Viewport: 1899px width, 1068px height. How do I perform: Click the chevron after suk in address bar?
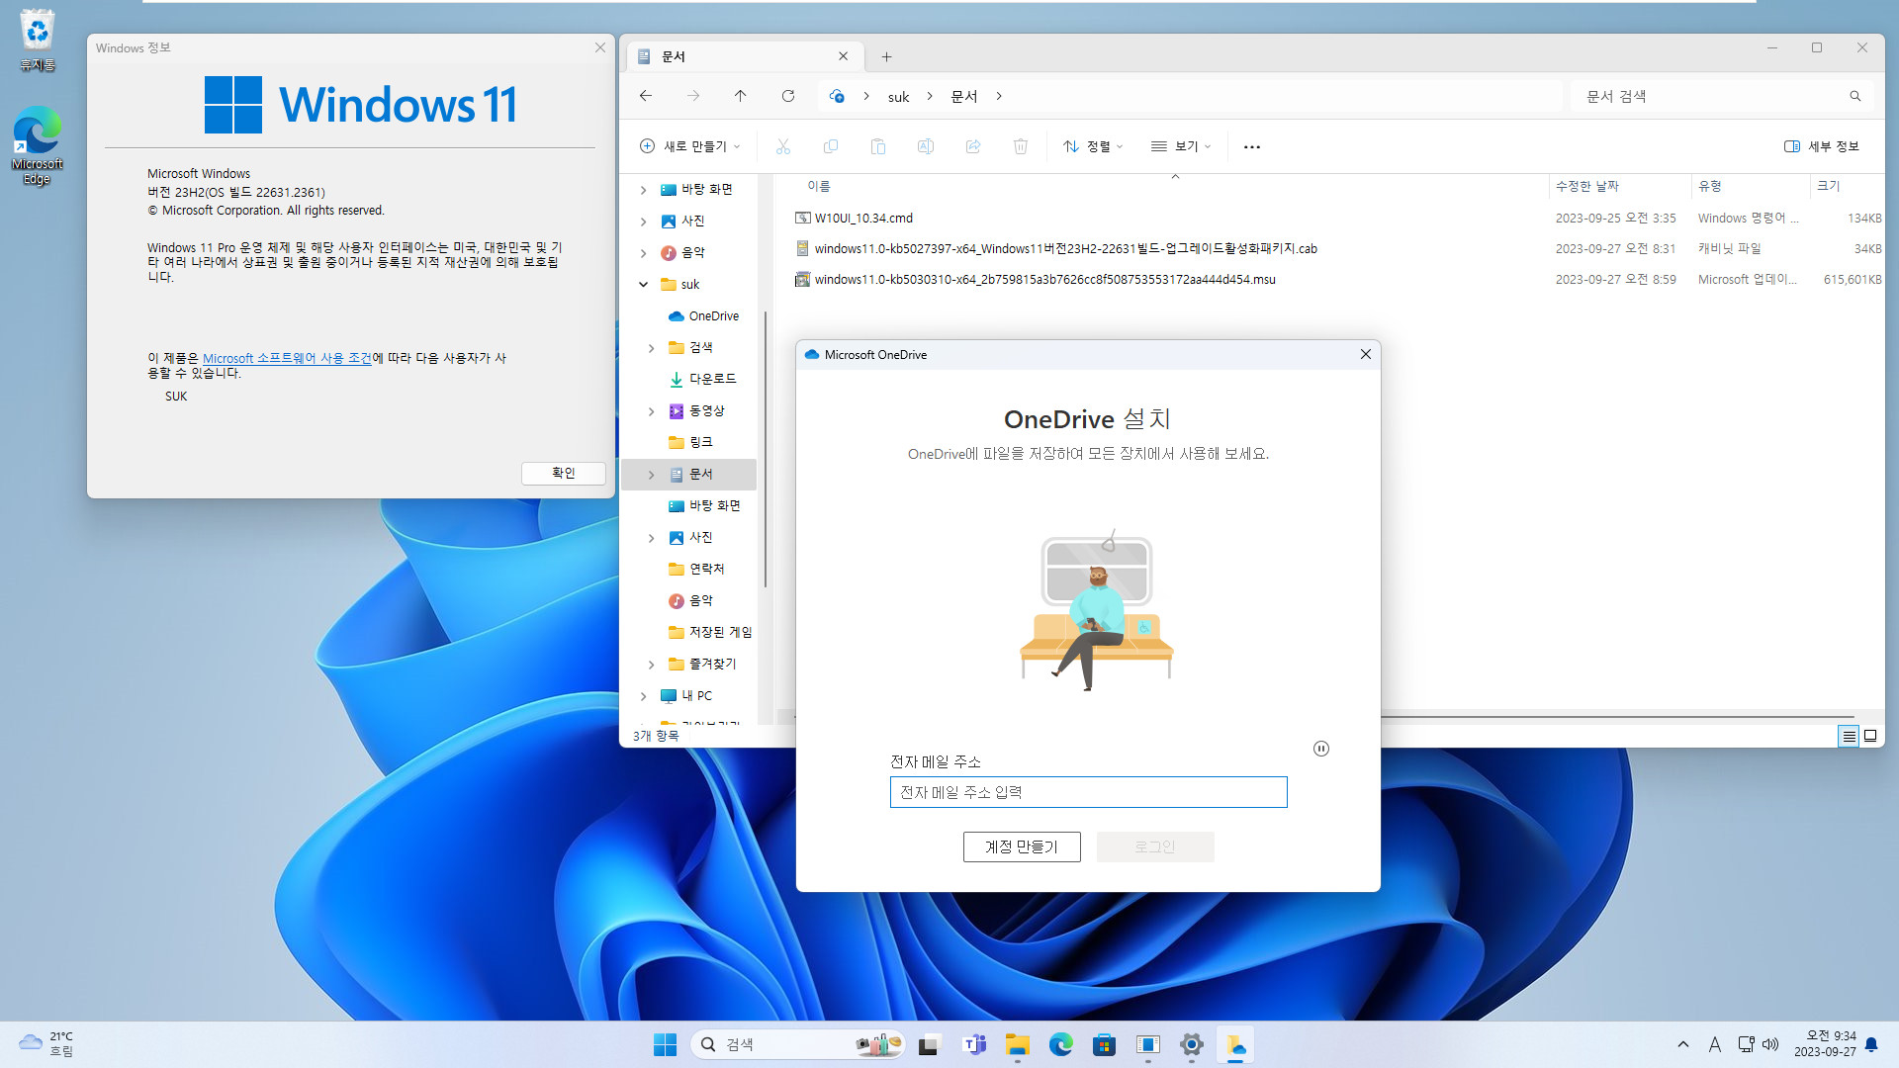click(930, 96)
